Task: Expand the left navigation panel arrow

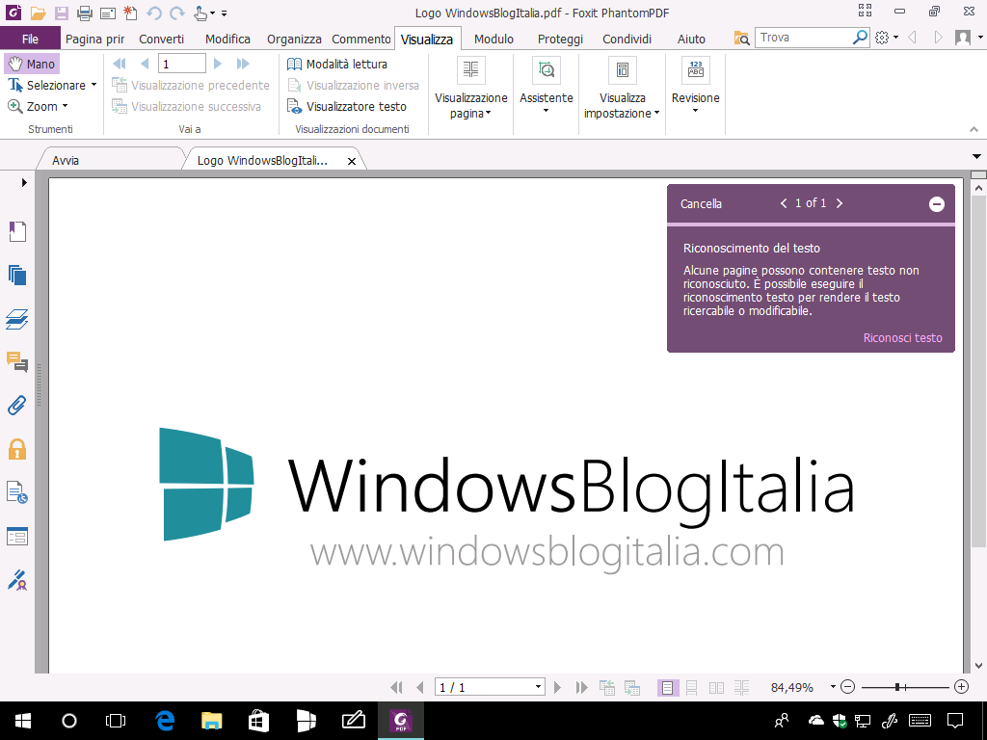Action: (24, 182)
